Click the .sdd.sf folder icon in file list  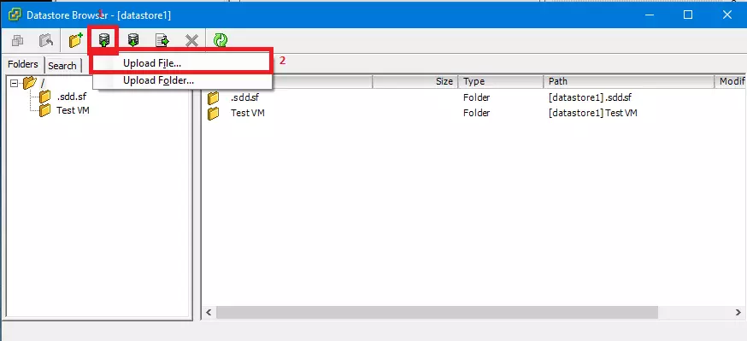click(x=214, y=97)
